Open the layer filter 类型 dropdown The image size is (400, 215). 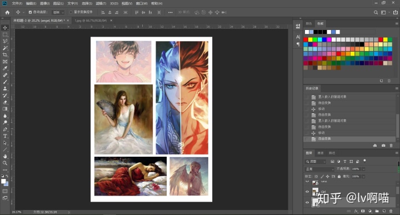tap(316, 162)
